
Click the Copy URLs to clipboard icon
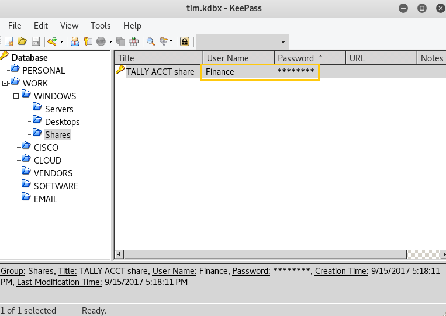click(120, 41)
